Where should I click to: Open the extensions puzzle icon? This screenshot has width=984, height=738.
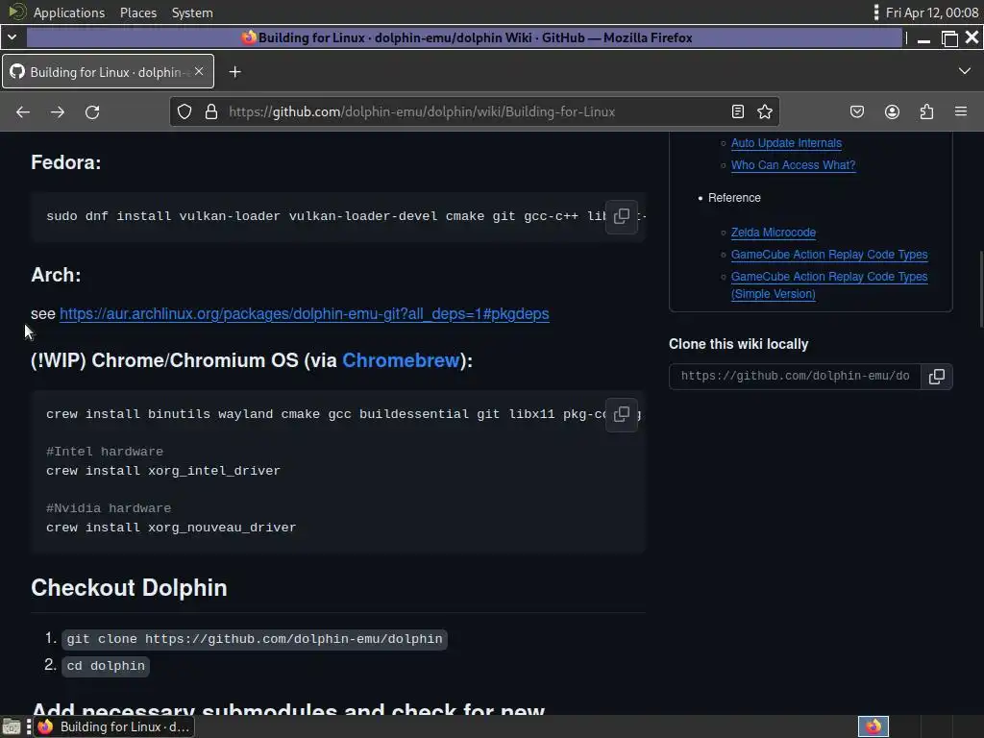coord(926,111)
